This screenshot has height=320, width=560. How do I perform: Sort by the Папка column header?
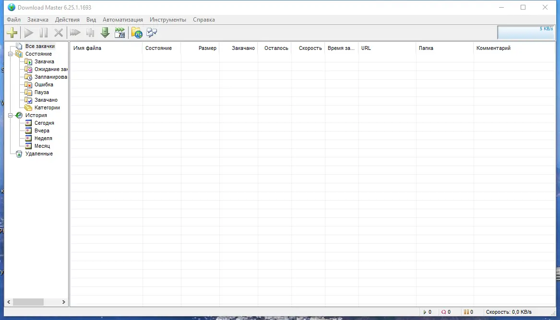(x=445, y=48)
